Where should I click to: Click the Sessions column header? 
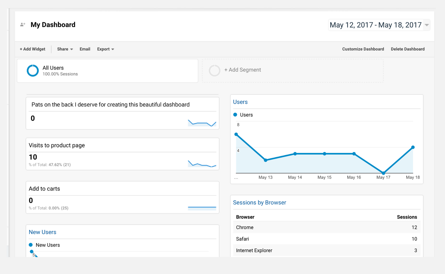tap(407, 217)
